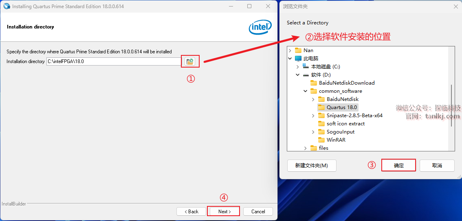Click the files folder icon
The height and width of the screenshot is (221, 462).
pos(314,148)
